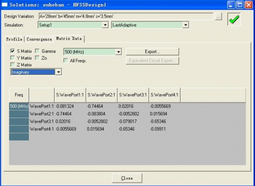Switch to the Convergence tab
This screenshot has height=186, width=255.
click(39, 39)
